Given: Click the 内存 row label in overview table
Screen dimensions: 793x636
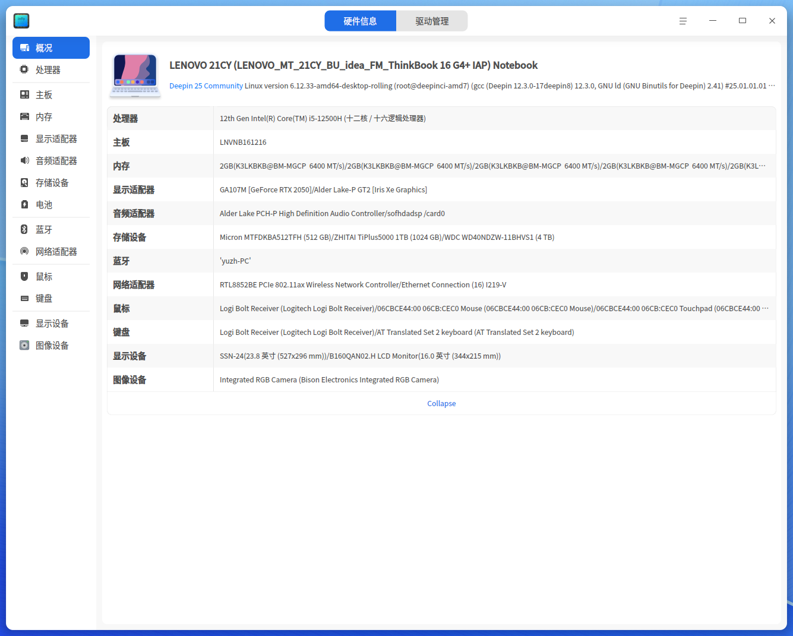Looking at the screenshot, I should coord(121,166).
